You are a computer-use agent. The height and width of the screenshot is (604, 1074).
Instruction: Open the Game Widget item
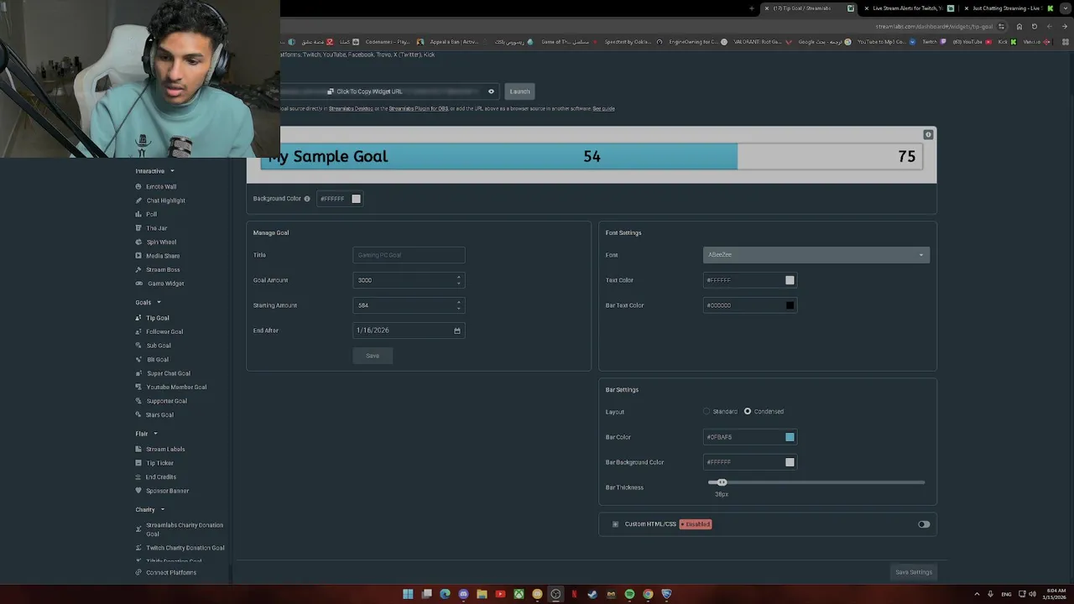click(x=165, y=284)
